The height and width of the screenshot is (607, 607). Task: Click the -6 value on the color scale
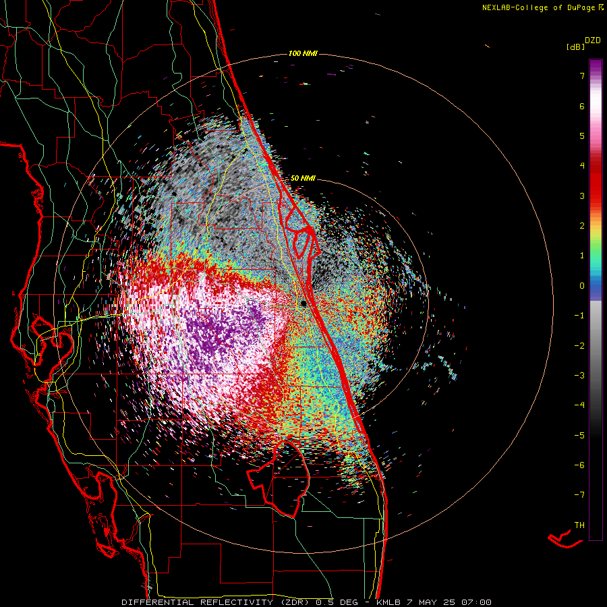click(x=579, y=465)
